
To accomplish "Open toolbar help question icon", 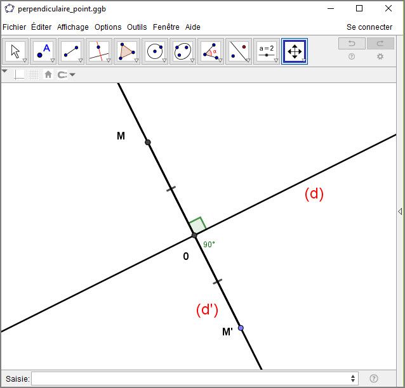I will [352, 56].
